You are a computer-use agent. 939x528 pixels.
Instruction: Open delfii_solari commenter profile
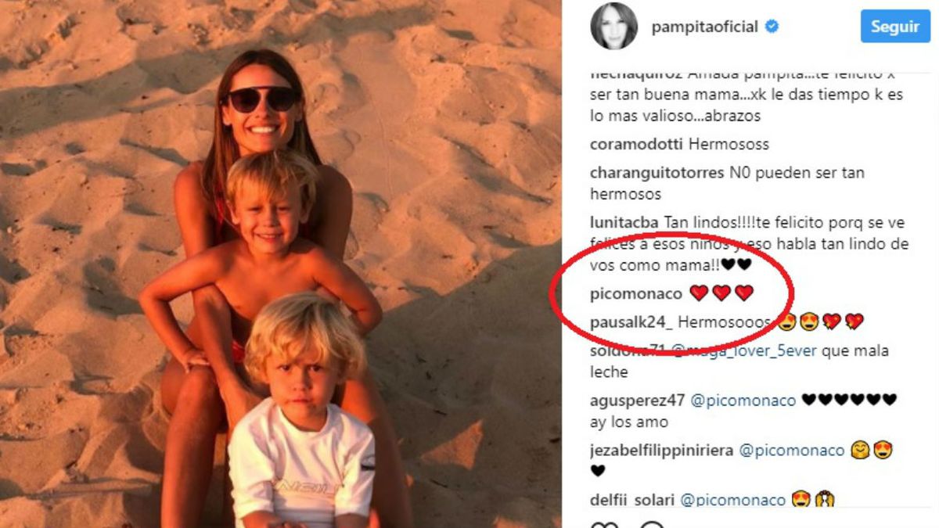click(x=633, y=500)
